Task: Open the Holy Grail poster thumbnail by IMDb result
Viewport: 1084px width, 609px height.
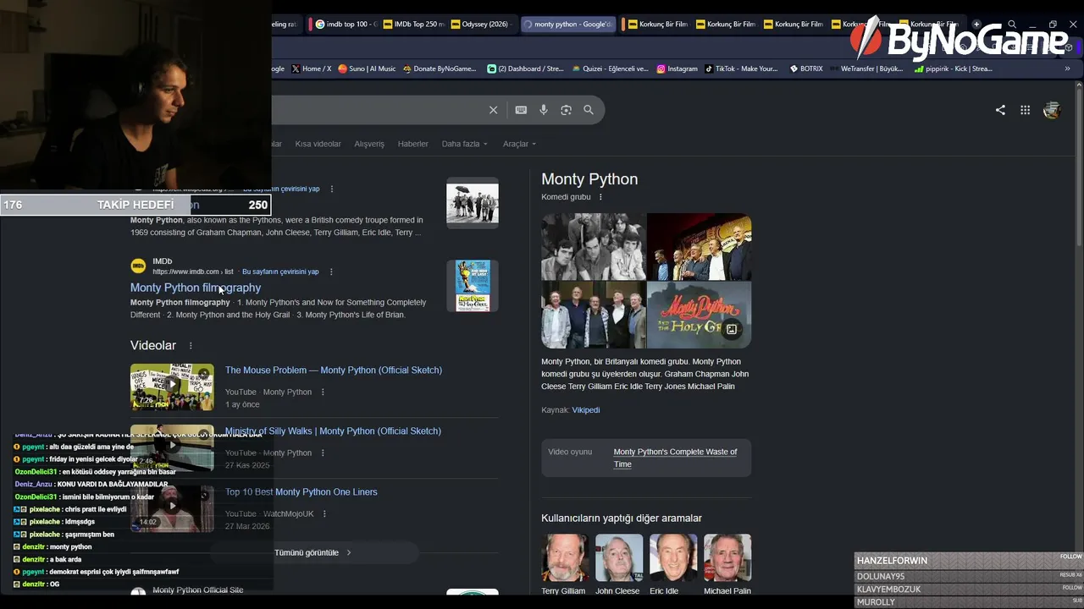Action: coord(473,286)
